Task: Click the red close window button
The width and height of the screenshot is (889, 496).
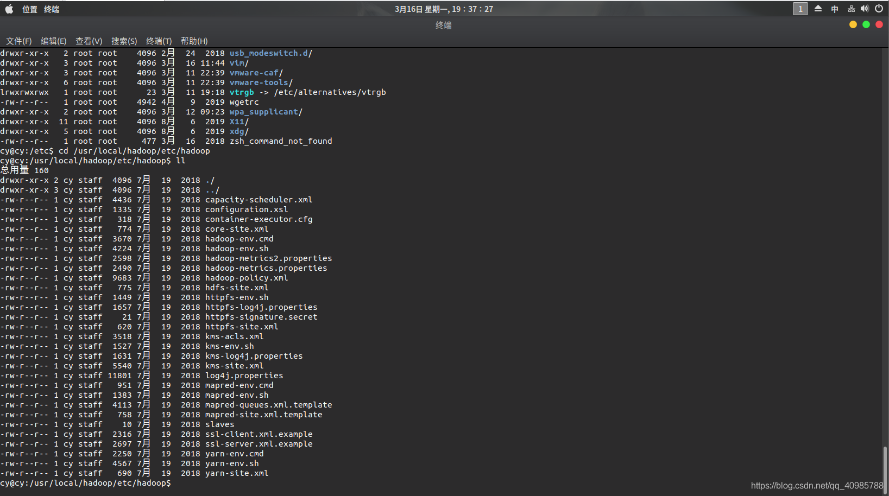Action: point(879,24)
